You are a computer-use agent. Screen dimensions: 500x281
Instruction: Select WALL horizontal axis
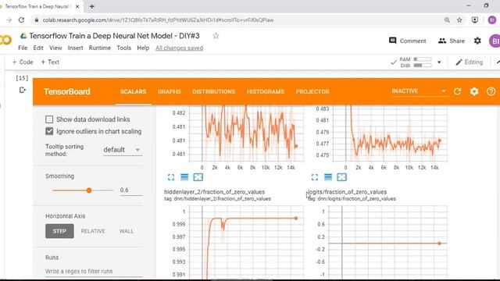(127, 231)
